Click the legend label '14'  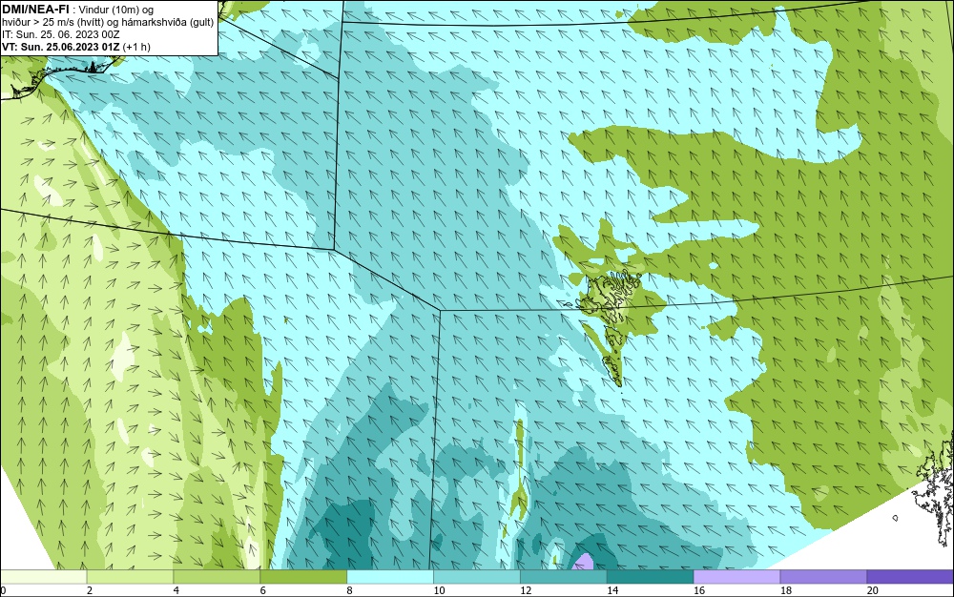(612, 590)
